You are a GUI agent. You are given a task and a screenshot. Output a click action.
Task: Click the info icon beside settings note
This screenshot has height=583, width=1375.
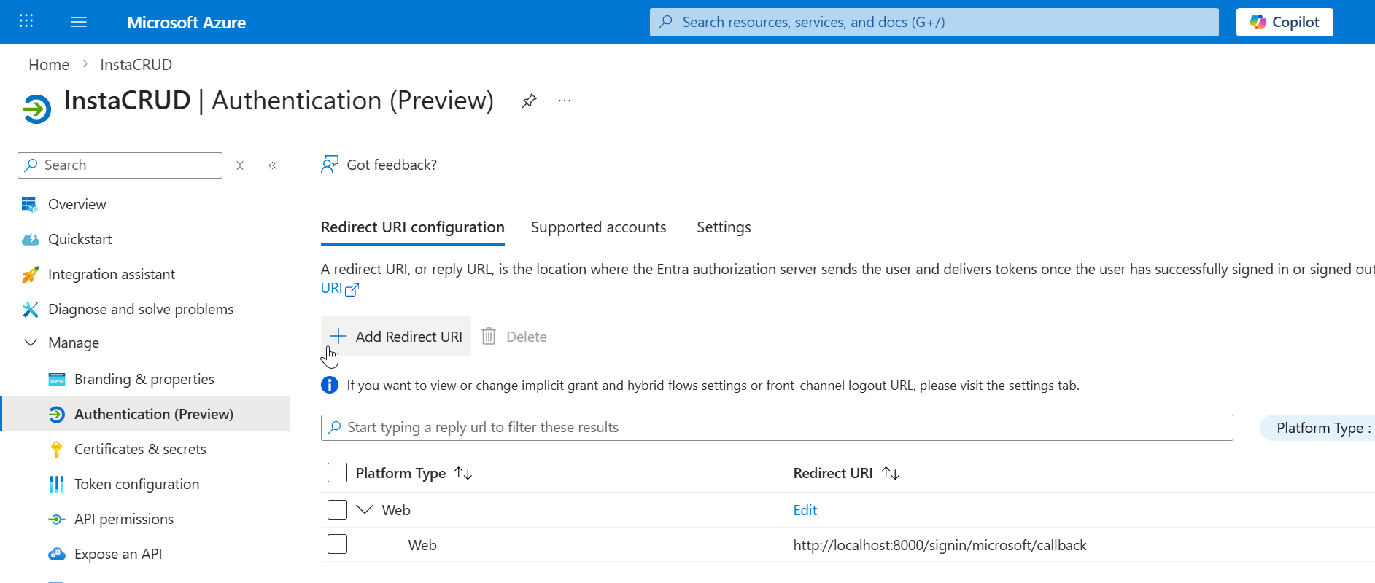click(330, 385)
